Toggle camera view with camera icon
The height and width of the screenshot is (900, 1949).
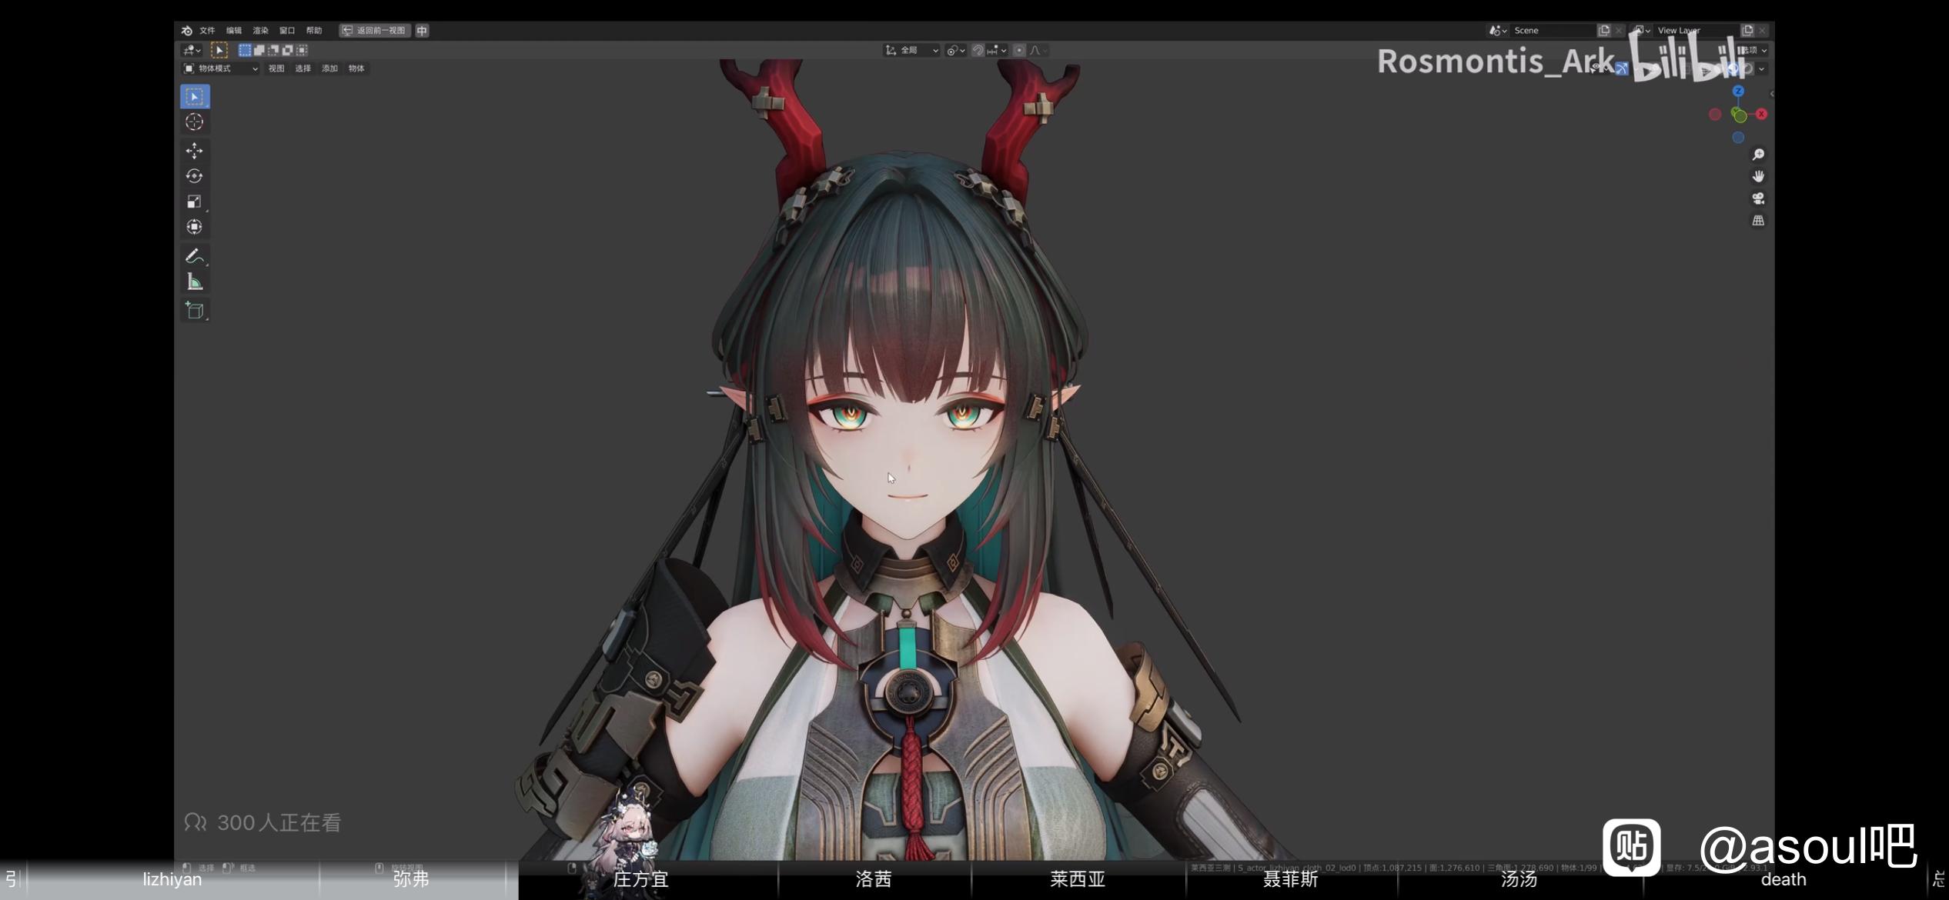tap(1758, 198)
